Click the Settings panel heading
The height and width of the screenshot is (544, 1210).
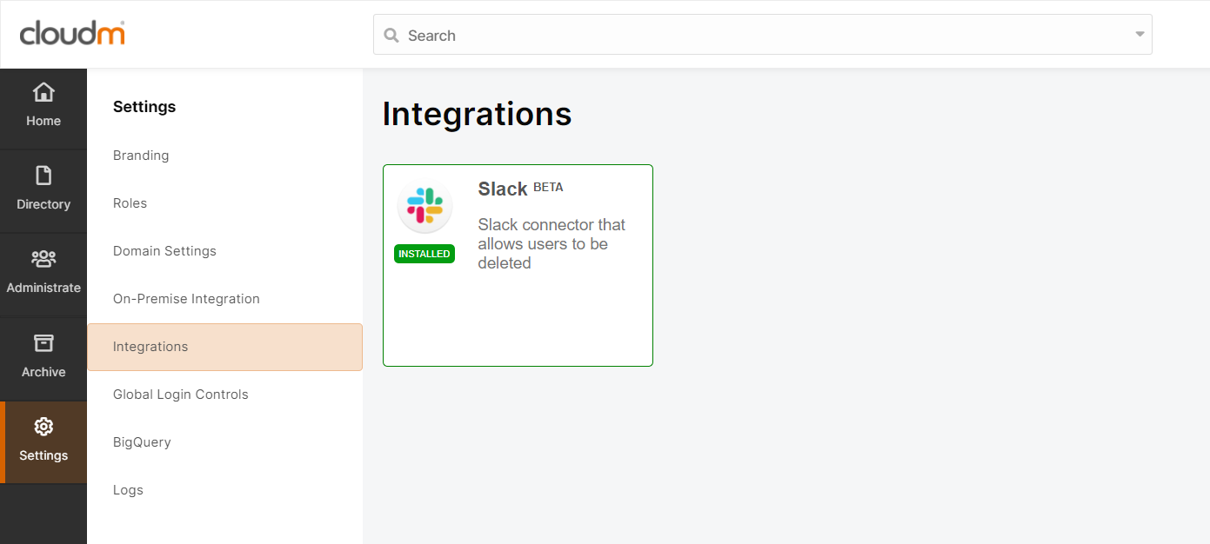[144, 107]
